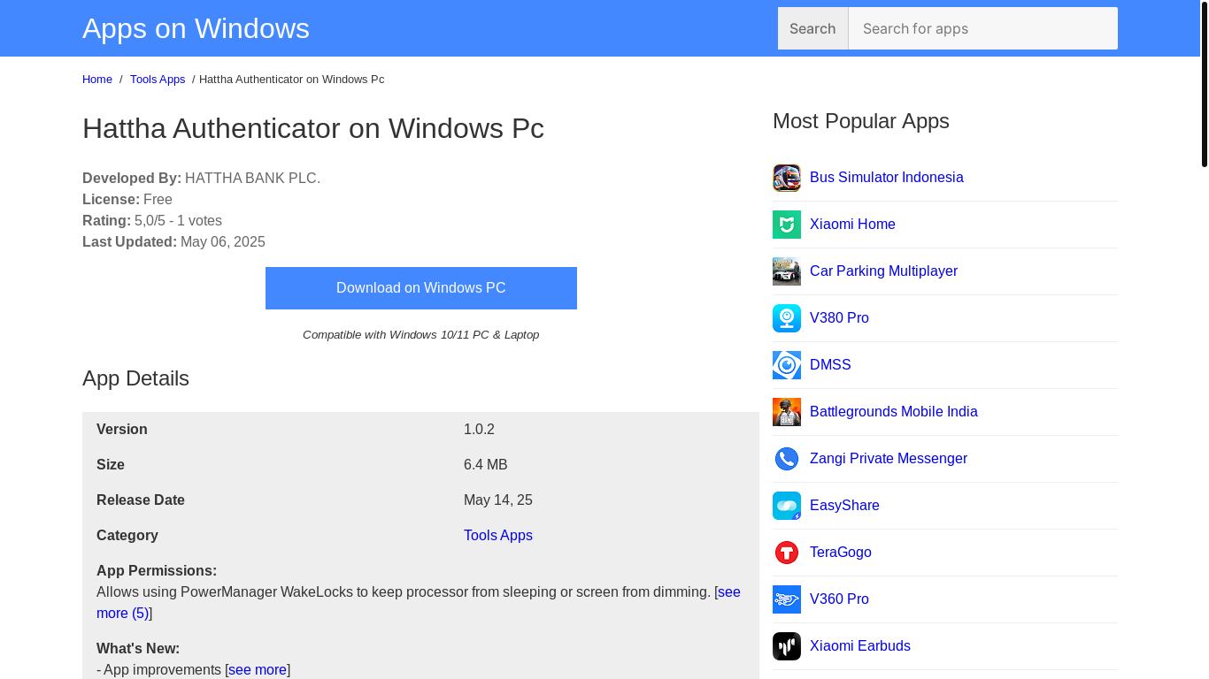The image size is (1209, 679).
Task: Click the Last Updated May 06, 2025 text
Action: [x=173, y=242]
